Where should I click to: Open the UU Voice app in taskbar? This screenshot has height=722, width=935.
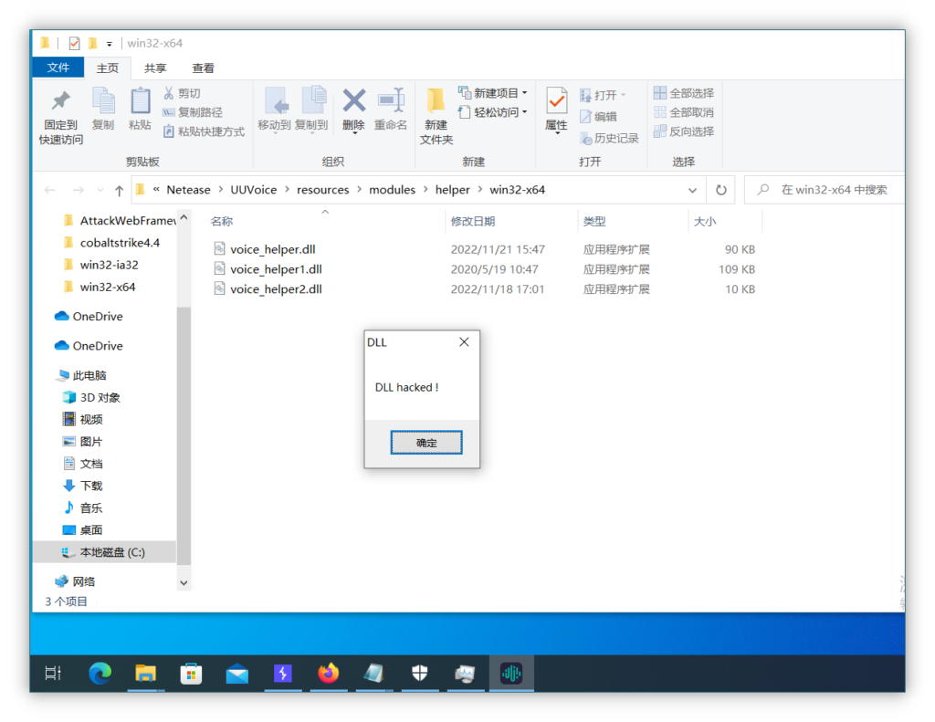click(x=511, y=673)
